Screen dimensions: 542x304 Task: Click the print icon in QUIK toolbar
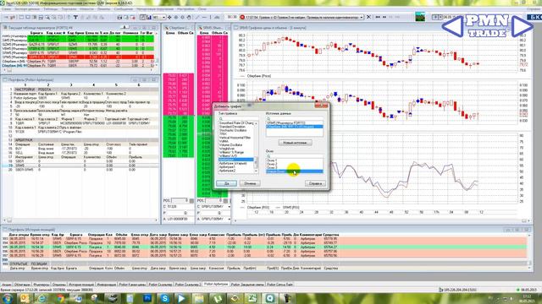coord(119,17)
